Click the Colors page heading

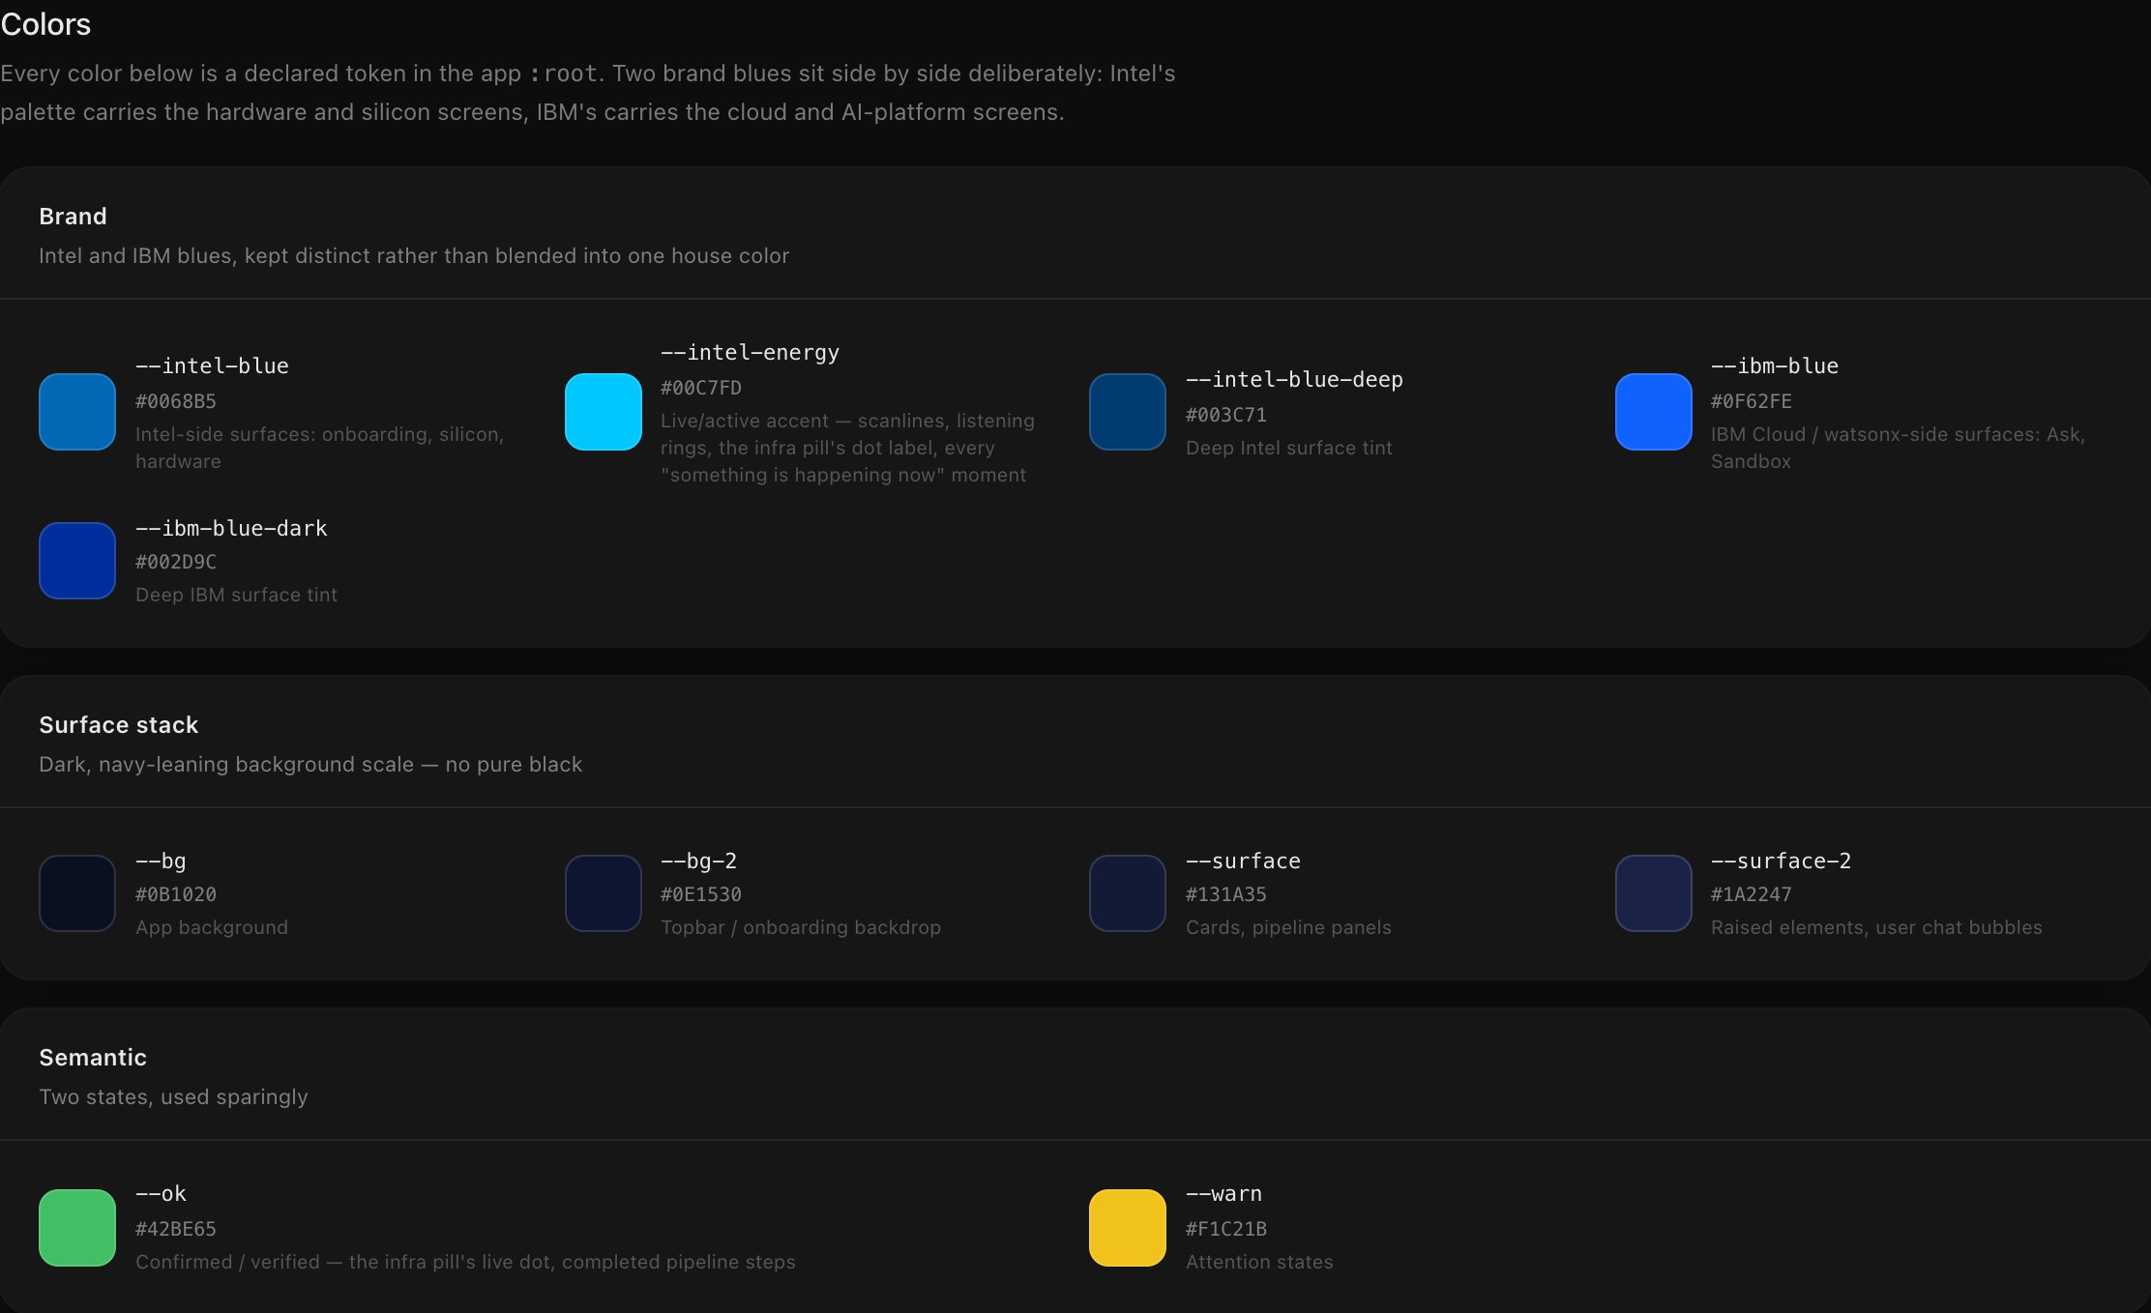coord(45,24)
